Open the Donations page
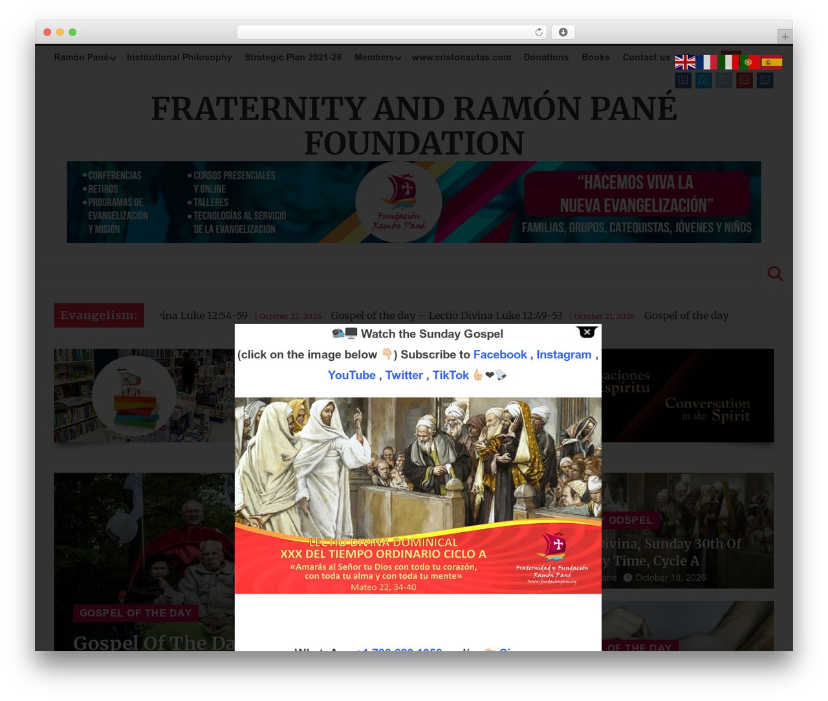Screen dimensions: 828x701 (x=546, y=57)
